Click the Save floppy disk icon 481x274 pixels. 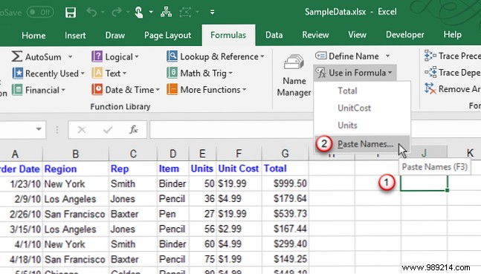click(x=70, y=13)
